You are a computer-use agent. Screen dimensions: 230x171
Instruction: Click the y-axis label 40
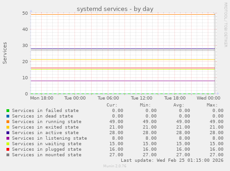25,29
